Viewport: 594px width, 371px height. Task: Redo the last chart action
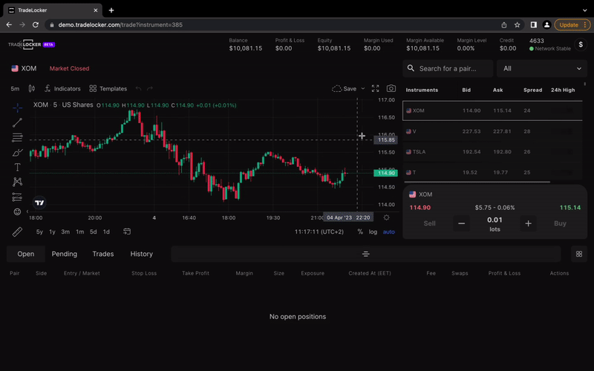150,88
